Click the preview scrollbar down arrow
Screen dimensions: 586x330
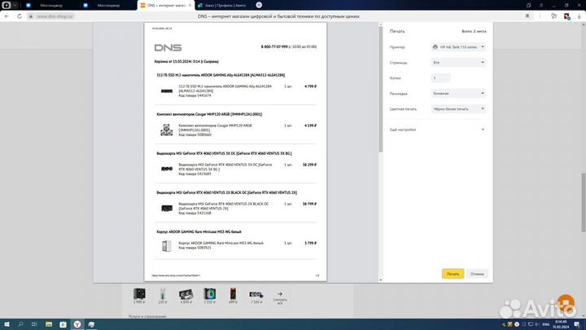point(380,279)
